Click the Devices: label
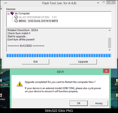Viewport: 118px width, 113px height. click(x=11, y=9)
